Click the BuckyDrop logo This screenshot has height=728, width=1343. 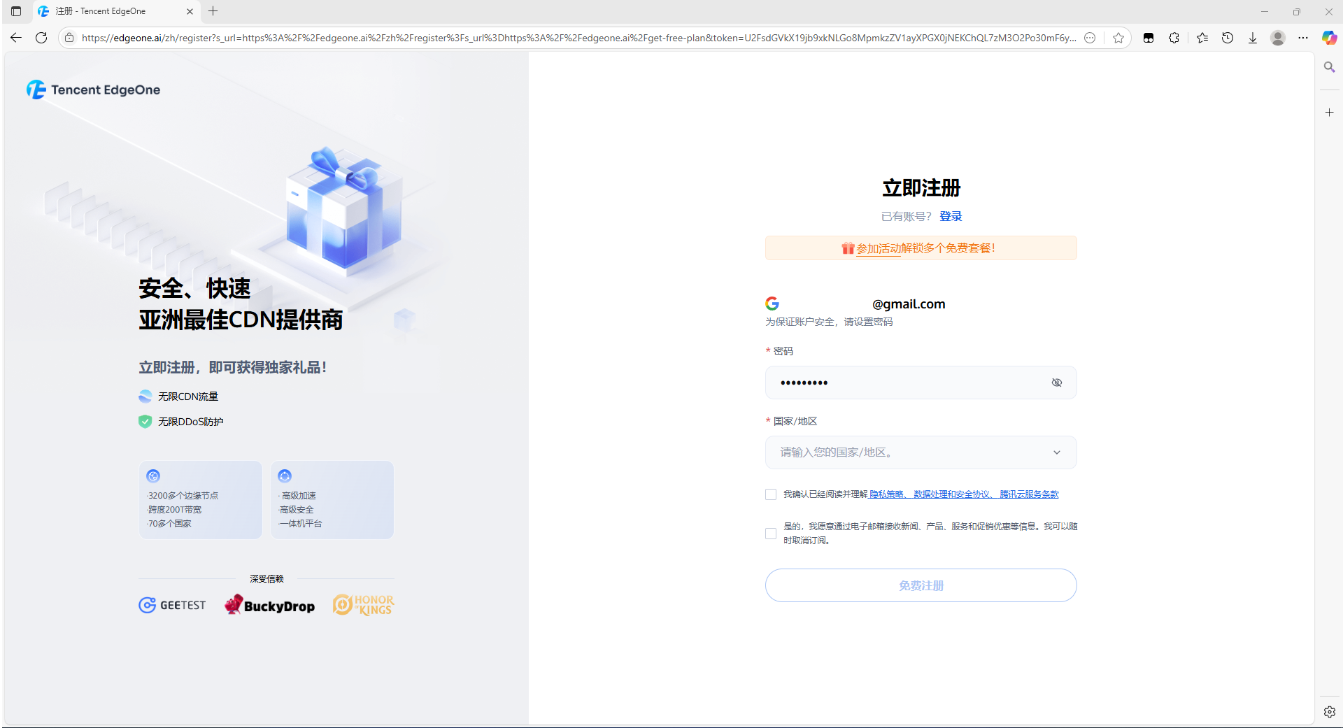269,605
